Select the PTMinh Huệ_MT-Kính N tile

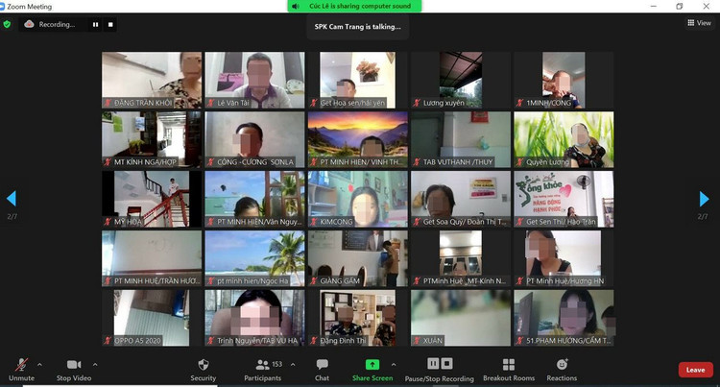click(x=461, y=258)
